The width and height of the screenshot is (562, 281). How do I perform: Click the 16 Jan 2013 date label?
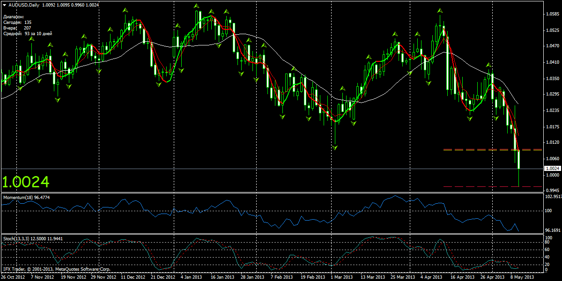222,277
